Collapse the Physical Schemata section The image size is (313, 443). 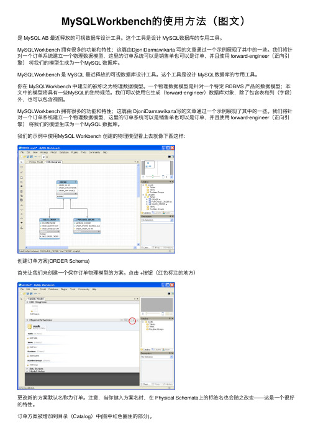tap(27, 320)
